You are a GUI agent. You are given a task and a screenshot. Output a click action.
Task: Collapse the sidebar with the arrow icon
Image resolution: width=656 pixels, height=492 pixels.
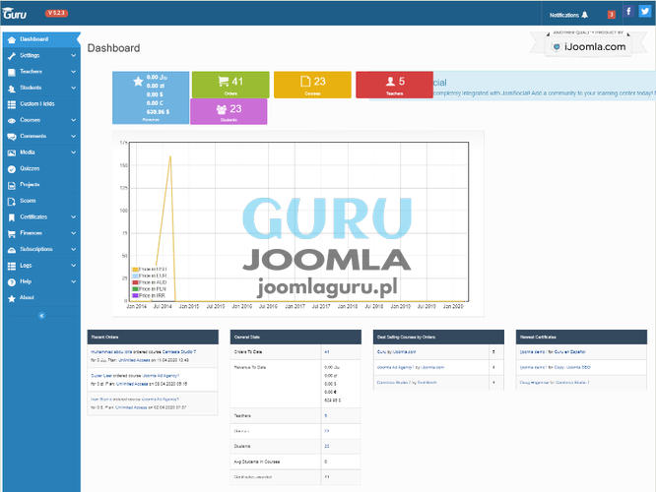(41, 316)
